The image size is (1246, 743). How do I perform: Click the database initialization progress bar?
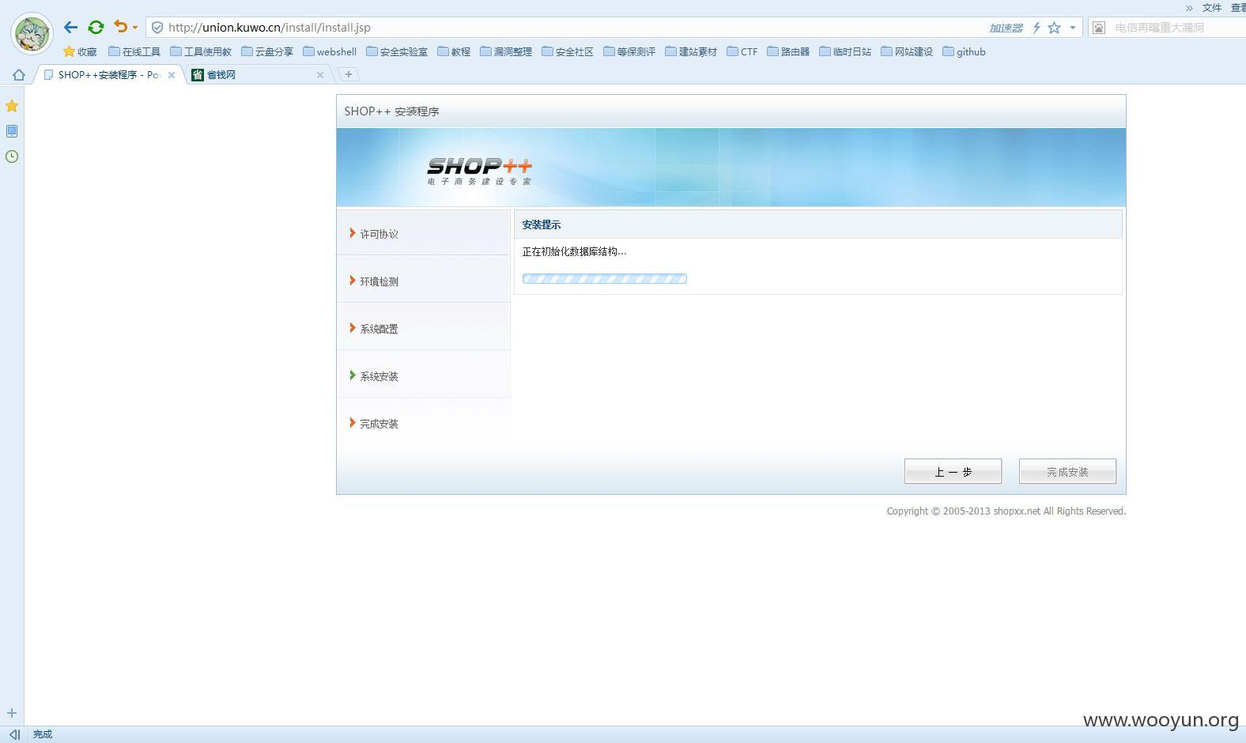(605, 278)
